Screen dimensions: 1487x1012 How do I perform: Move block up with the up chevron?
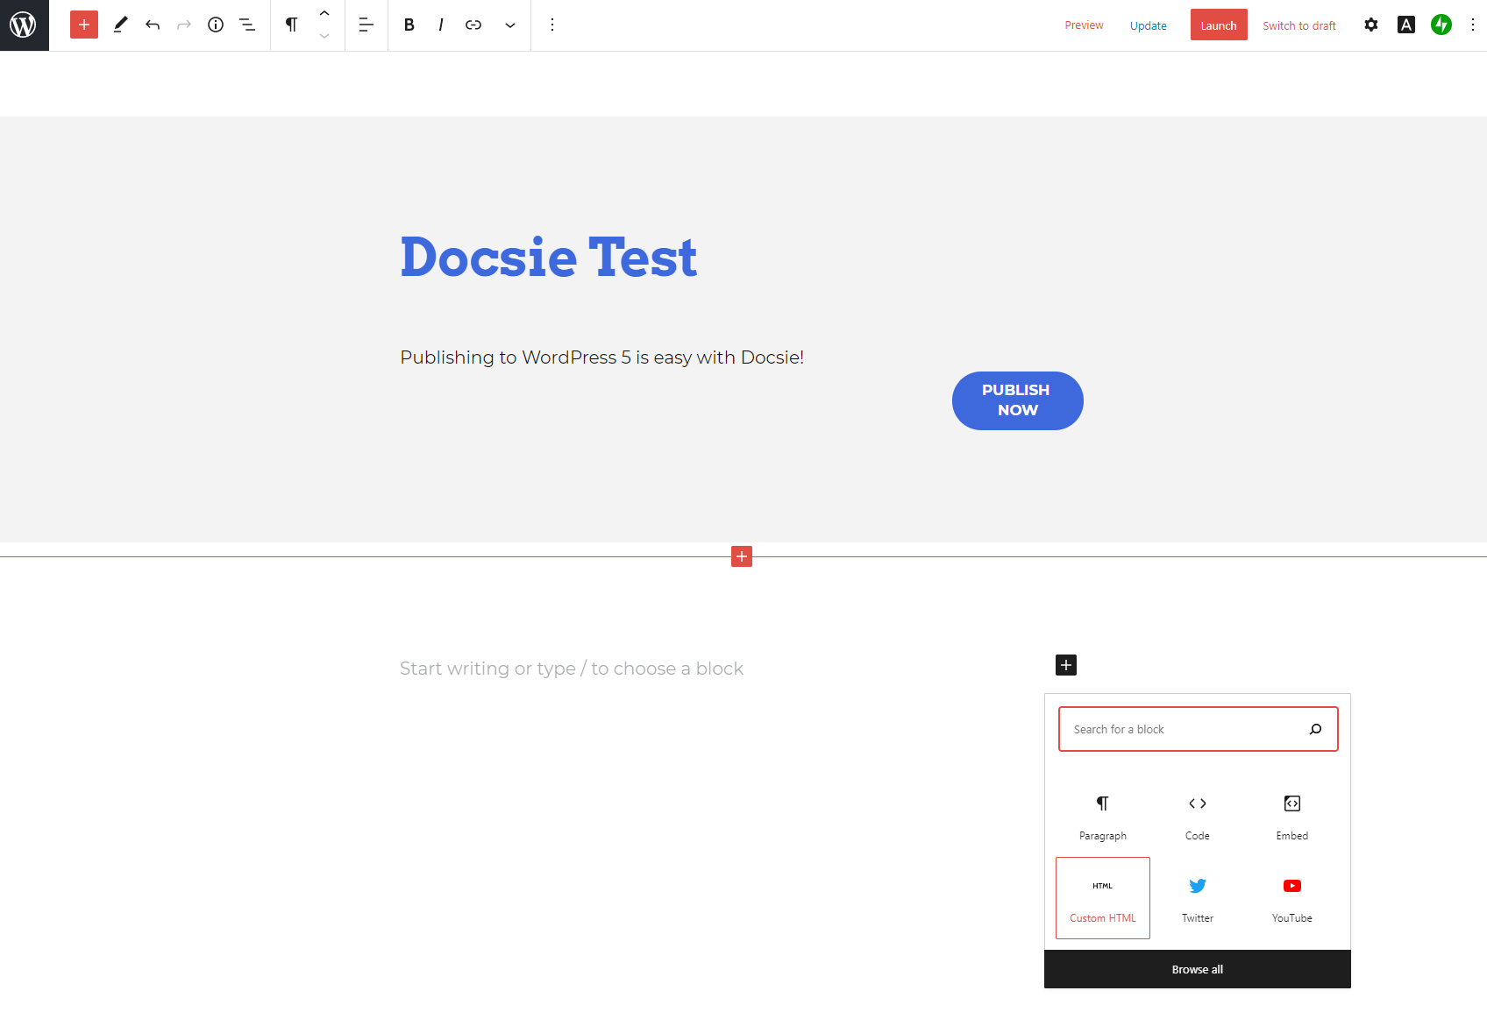point(324,13)
